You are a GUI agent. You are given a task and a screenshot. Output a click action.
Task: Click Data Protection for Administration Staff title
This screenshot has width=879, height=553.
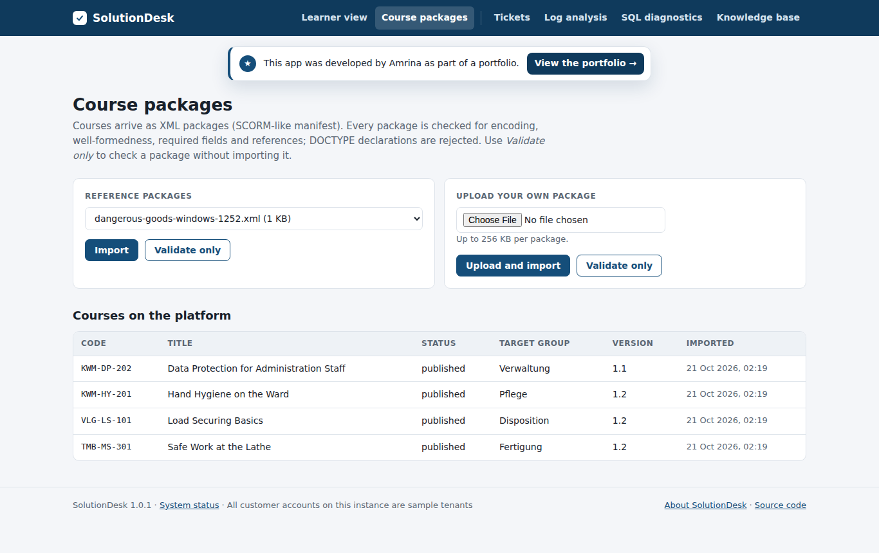[257, 368]
